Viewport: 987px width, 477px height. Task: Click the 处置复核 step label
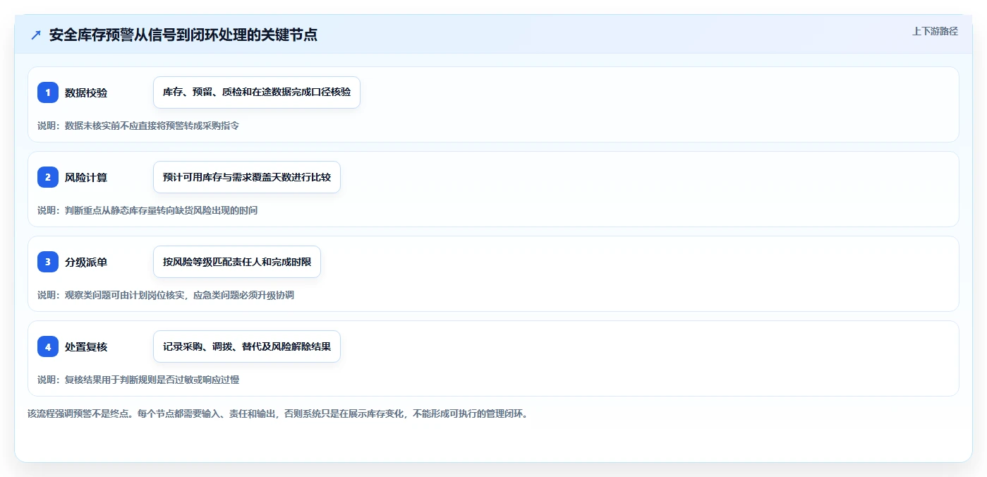click(86, 346)
